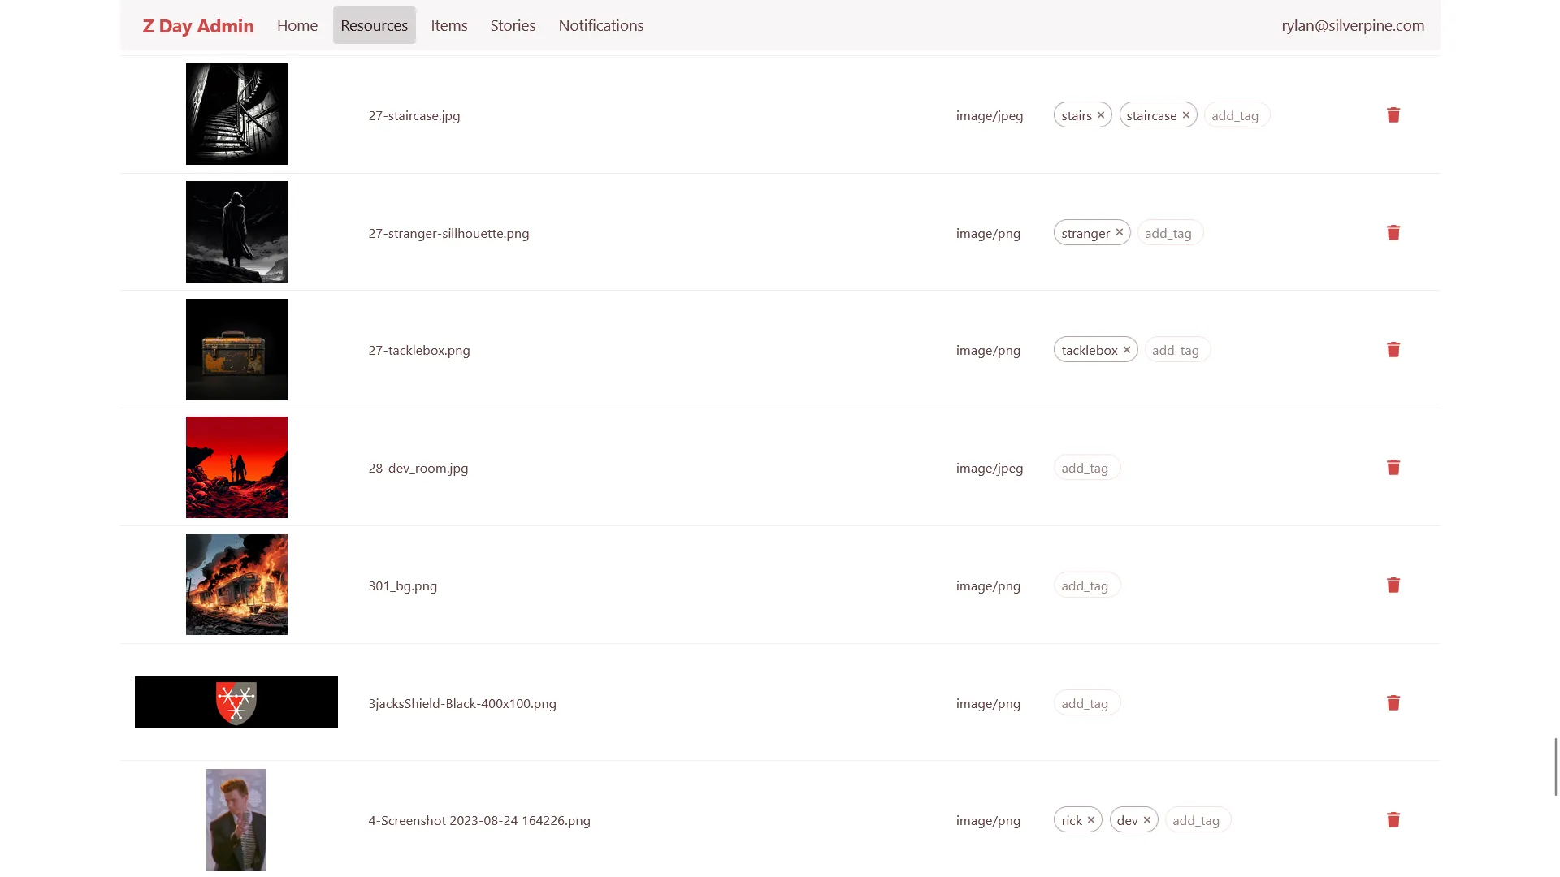Remove the rick tag

point(1091,820)
